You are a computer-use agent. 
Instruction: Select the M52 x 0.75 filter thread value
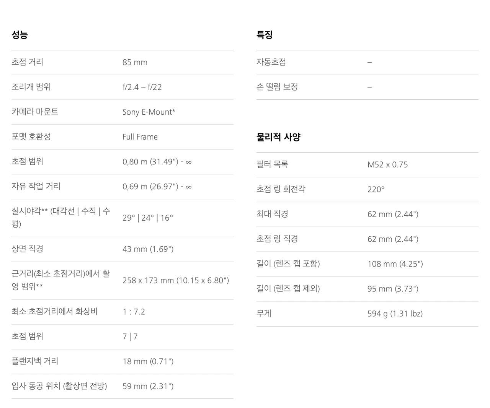pyautogui.click(x=388, y=165)
